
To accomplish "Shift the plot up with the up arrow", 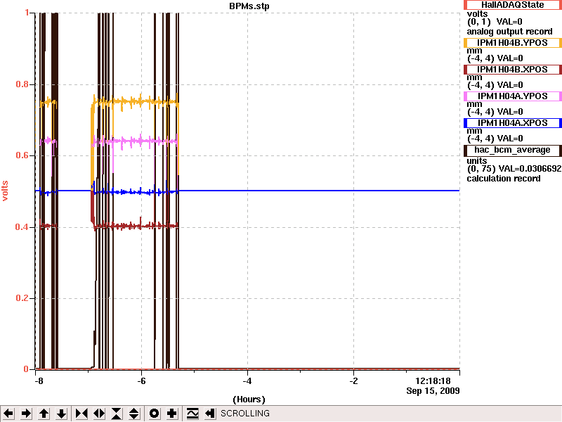I will [44, 414].
